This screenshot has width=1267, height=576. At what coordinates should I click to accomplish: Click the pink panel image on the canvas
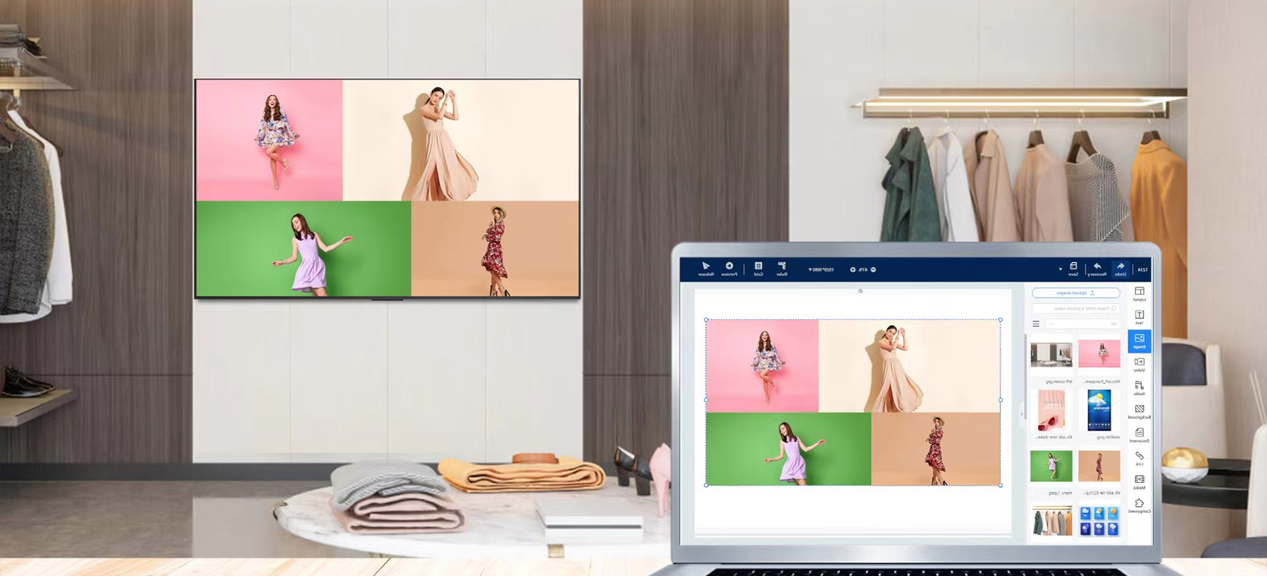point(762,366)
